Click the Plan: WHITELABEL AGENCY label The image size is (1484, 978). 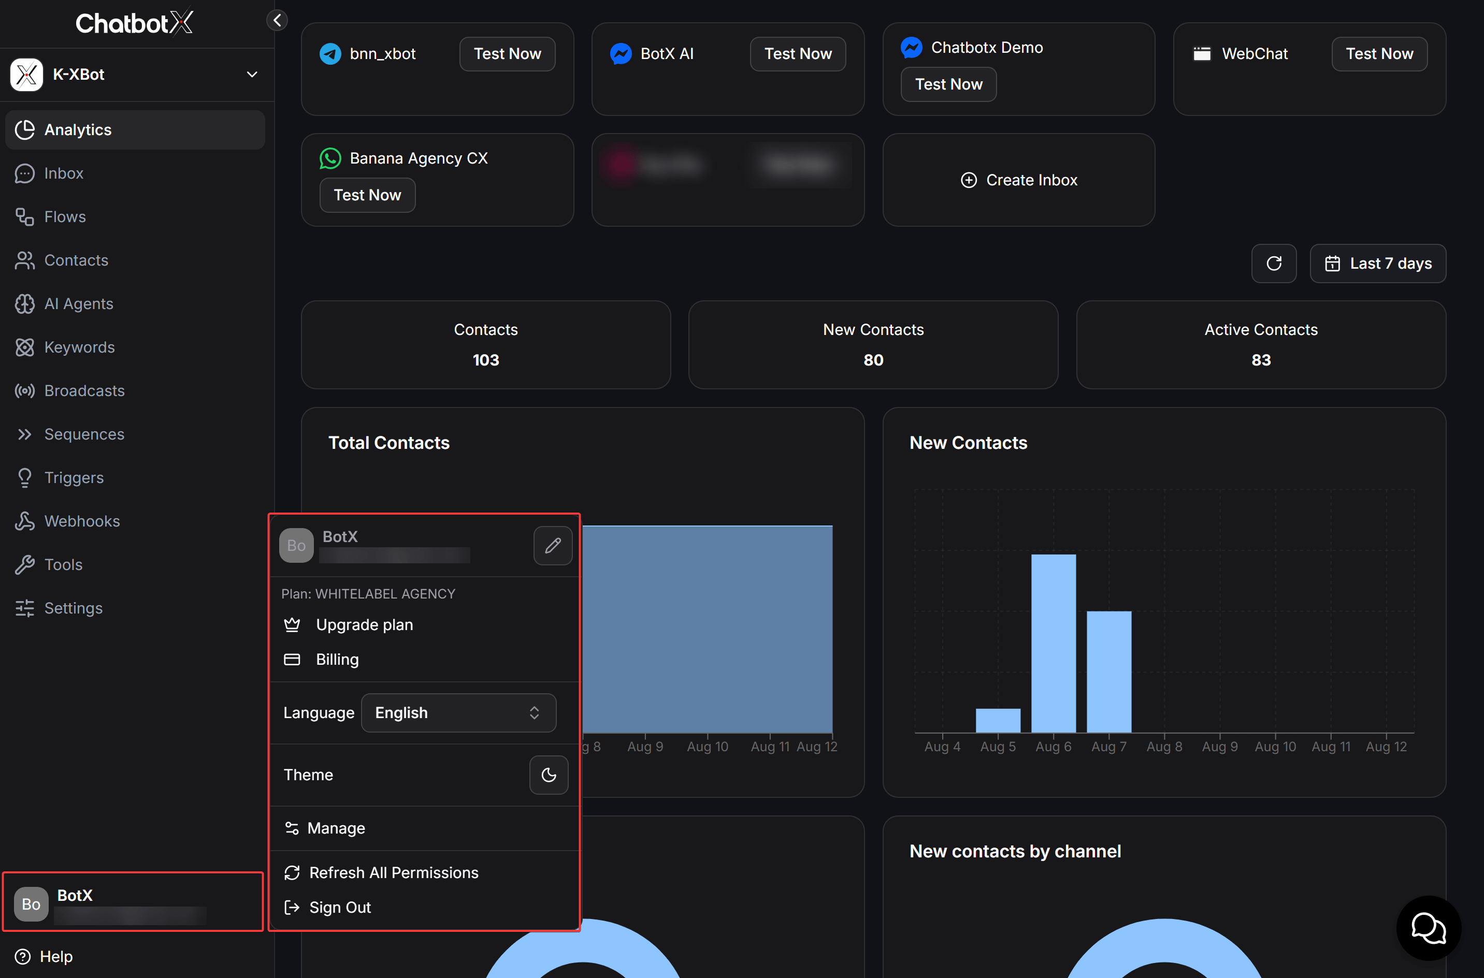pyautogui.click(x=368, y=594)
